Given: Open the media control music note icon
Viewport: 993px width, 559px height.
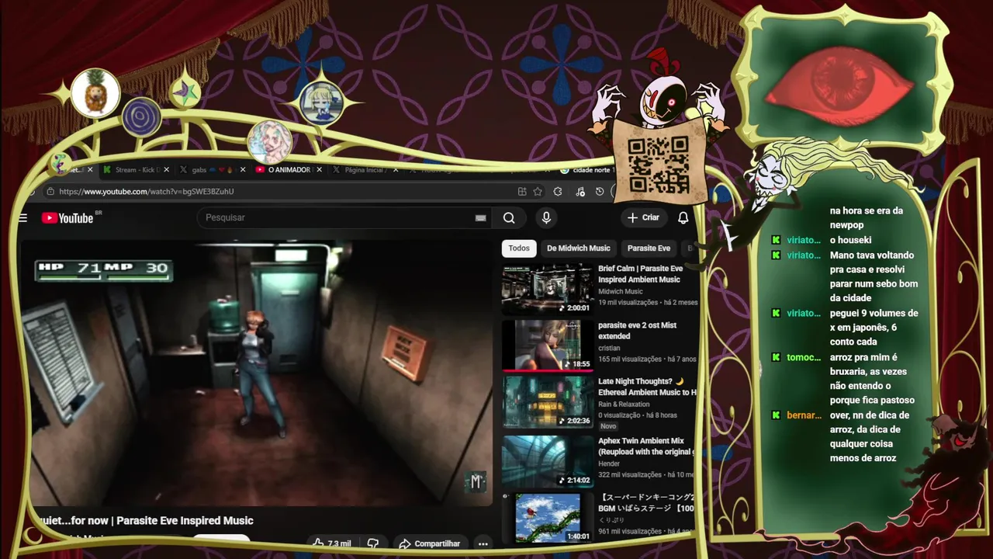Looking at the screenshot, I should tap(579, 192).
